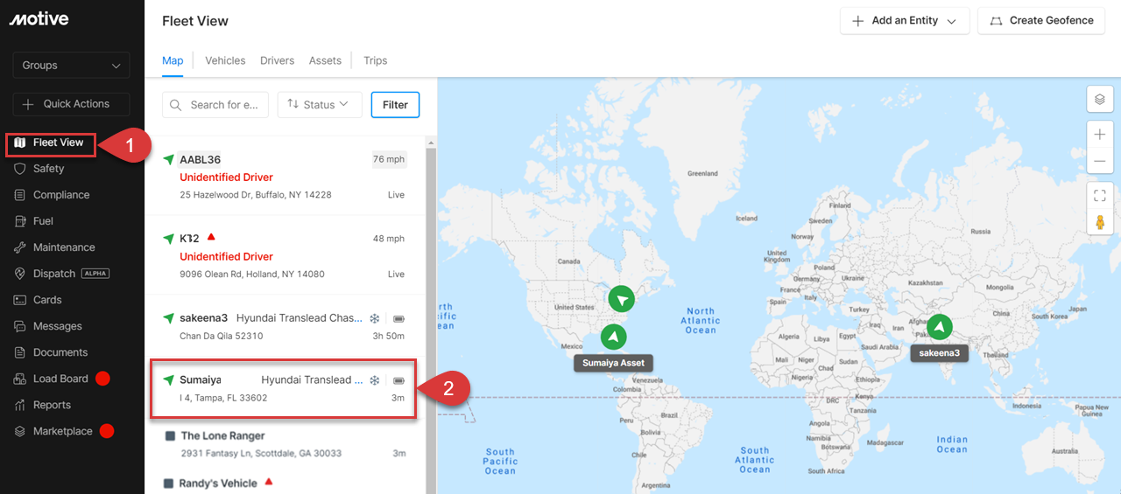Open the Maintenance wrench icon
This screenshot has width=1121, height=494.
[20, 247]
